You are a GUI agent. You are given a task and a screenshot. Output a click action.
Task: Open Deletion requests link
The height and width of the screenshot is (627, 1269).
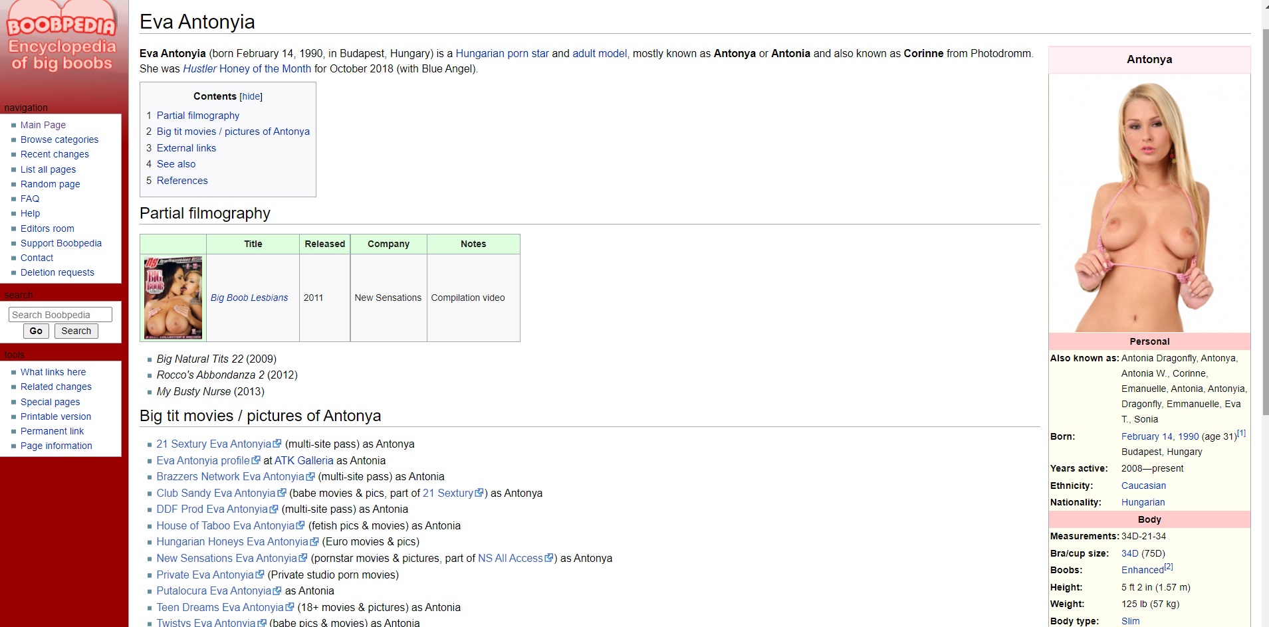point(57,272)
